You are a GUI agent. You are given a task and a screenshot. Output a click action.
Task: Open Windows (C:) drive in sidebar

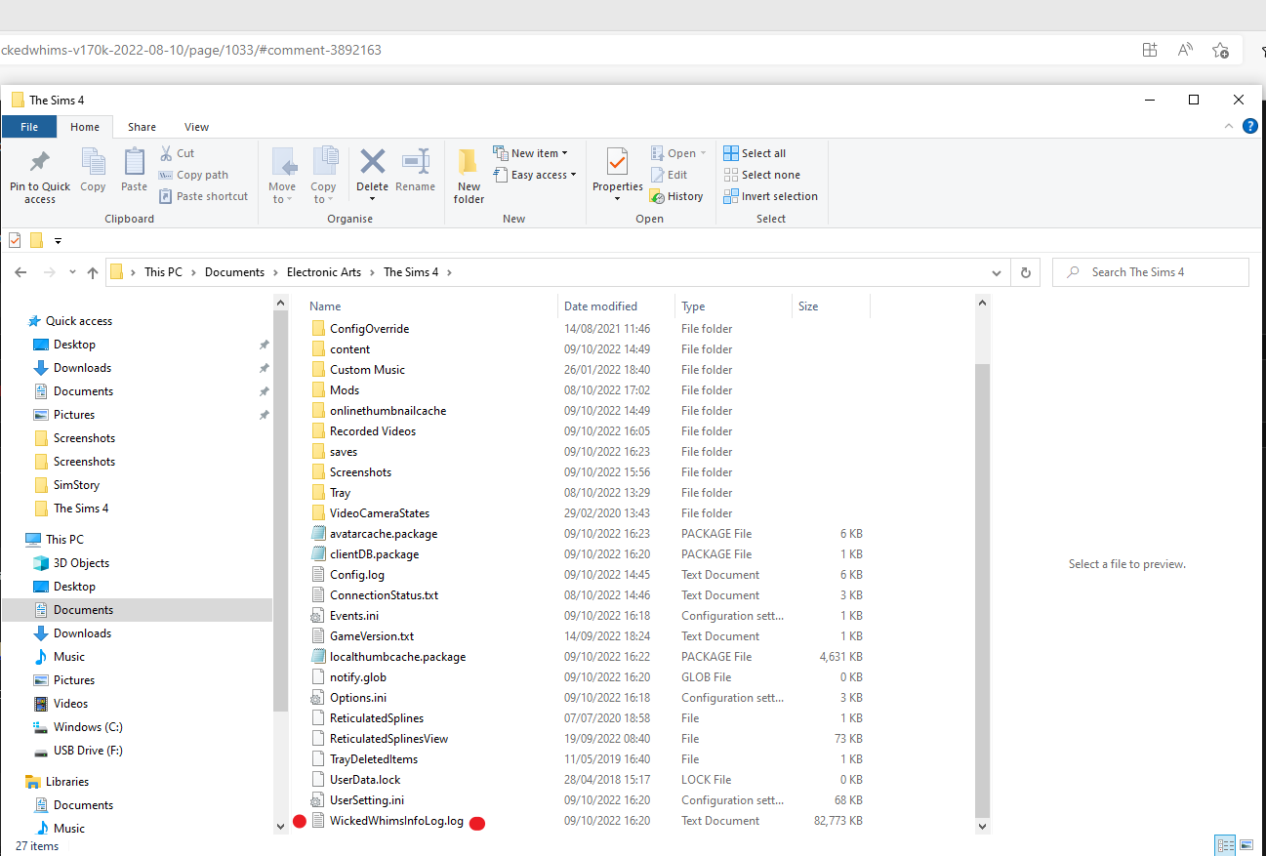click(x=88, y=727)
